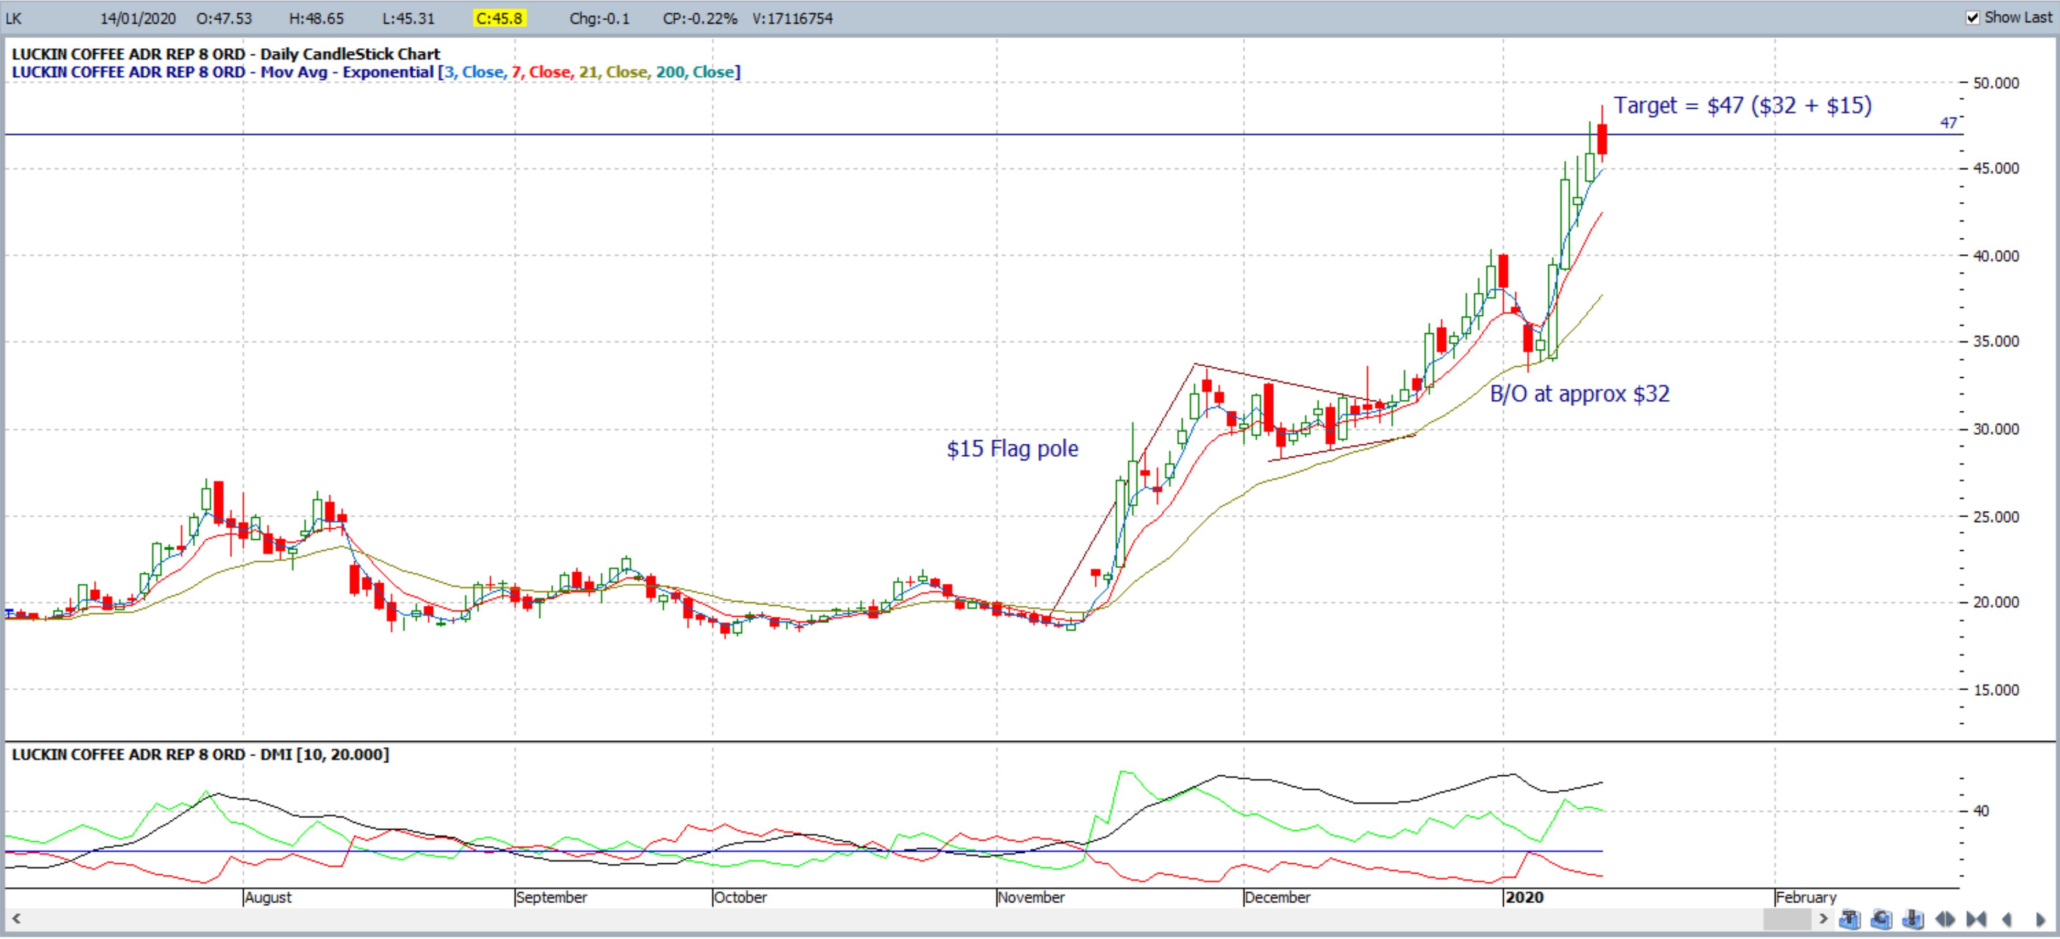
Task: Shift chart right with the single right triangle
Action: pyautogui.click(x=2041, y=919)
